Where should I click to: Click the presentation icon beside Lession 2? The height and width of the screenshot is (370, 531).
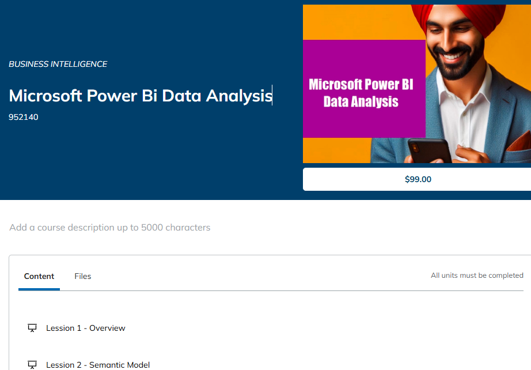[32, 365]
